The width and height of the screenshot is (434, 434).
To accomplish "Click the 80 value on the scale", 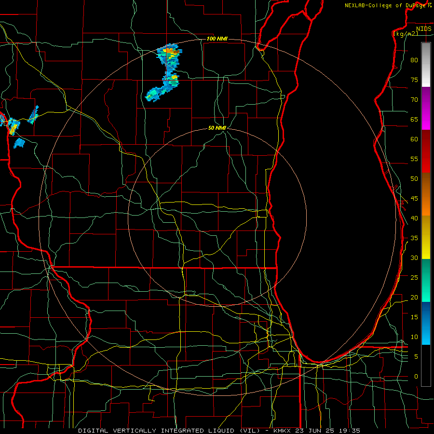I will pos(414,60).
